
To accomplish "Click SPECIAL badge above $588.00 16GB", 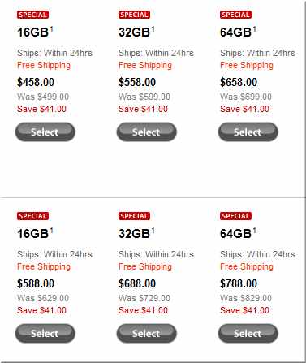I will pos(32,216).
